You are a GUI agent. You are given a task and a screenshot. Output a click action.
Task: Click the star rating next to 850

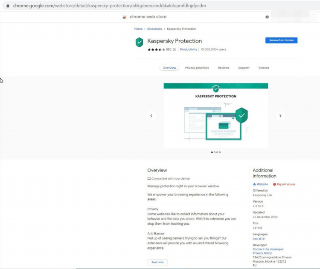pyautogui.click(x=156, y=49)
